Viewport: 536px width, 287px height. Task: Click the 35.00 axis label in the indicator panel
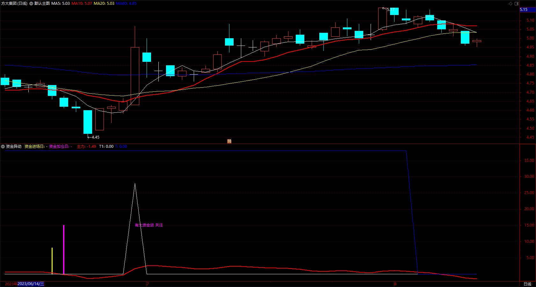[529, 161]
